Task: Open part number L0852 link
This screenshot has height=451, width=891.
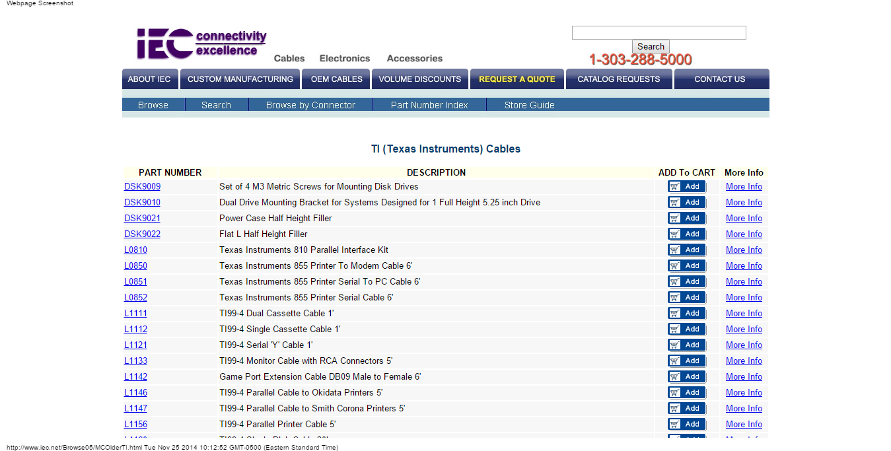Action: click(x=135, y=297)
